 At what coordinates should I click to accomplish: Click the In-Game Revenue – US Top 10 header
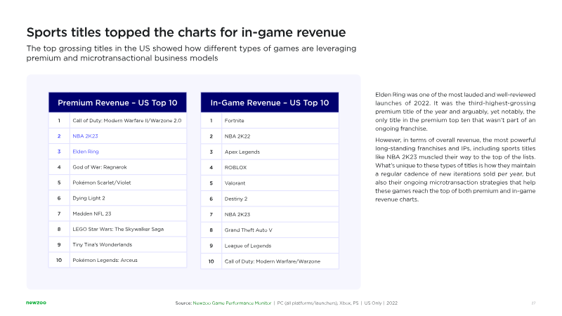(x=270, y=103)
